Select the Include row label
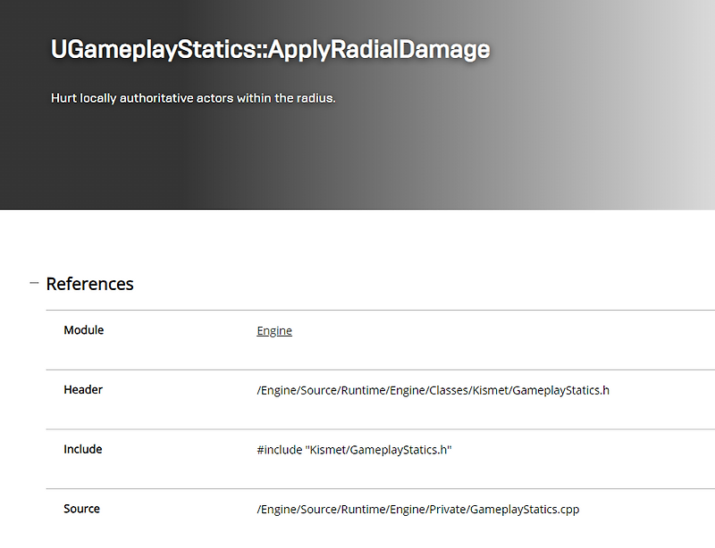The width and height of the screenshot is (715, 548). coord(83,450)
